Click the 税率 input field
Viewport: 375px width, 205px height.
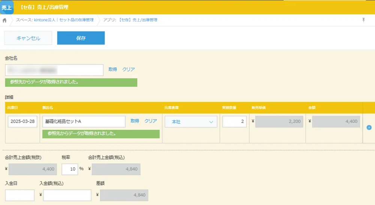[x=69, y=169]
